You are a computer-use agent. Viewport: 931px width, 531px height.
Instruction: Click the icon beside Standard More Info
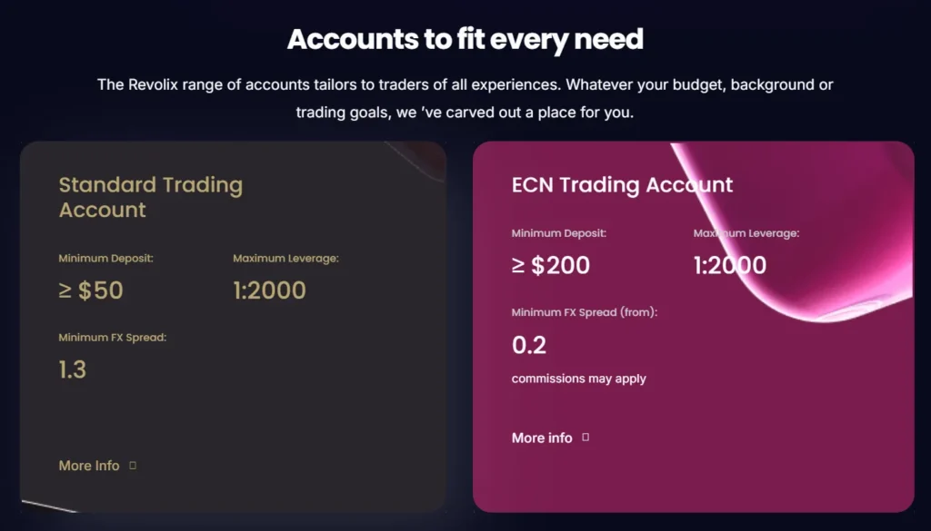(x=133, y=466)
